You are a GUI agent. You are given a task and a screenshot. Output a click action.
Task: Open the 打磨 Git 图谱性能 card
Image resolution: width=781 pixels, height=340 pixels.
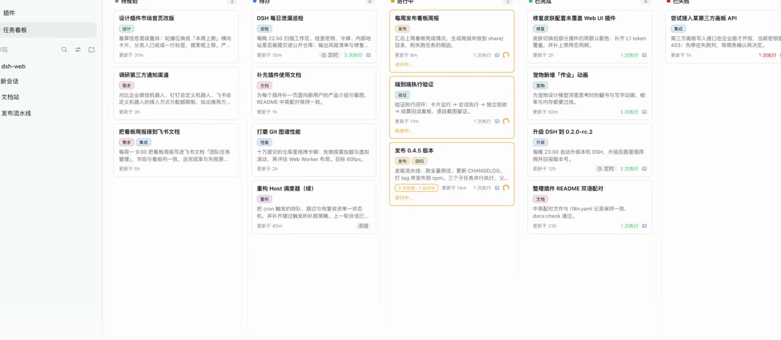(314, 150)
